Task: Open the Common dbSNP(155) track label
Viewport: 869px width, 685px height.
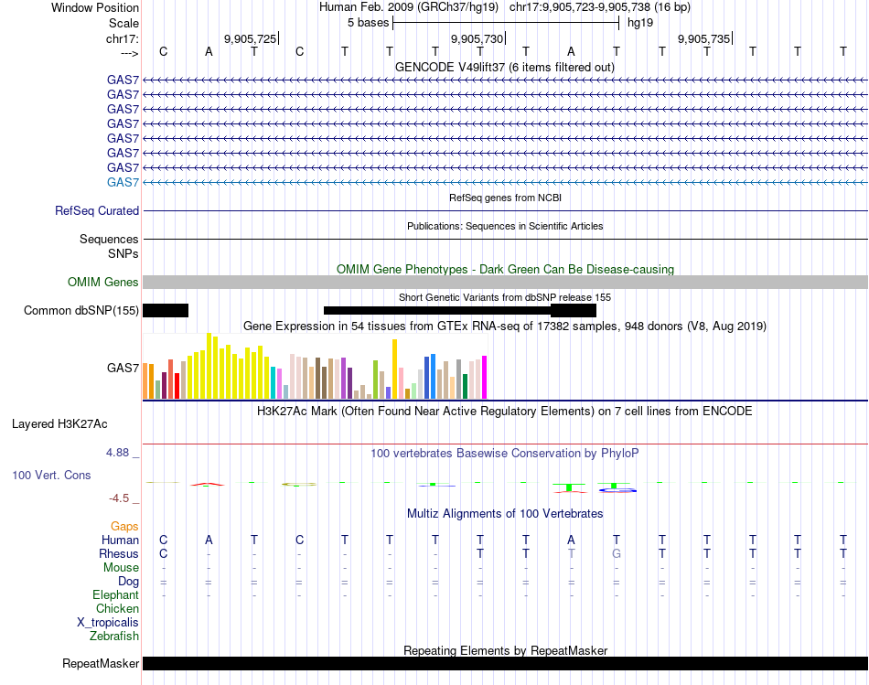Action: click(x=81, y=310)
